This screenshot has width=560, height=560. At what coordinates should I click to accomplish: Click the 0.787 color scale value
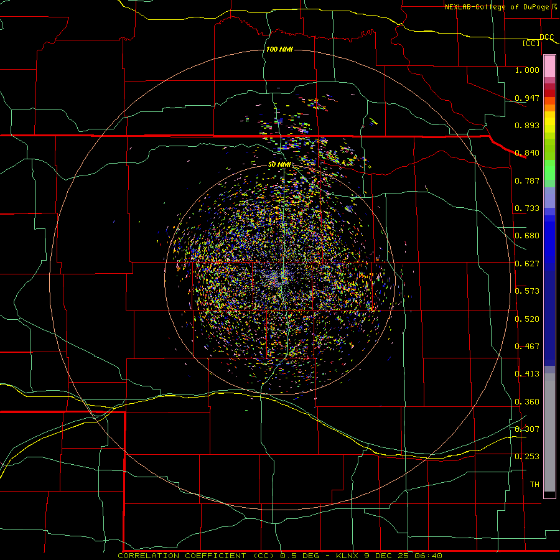coord(527,180)
